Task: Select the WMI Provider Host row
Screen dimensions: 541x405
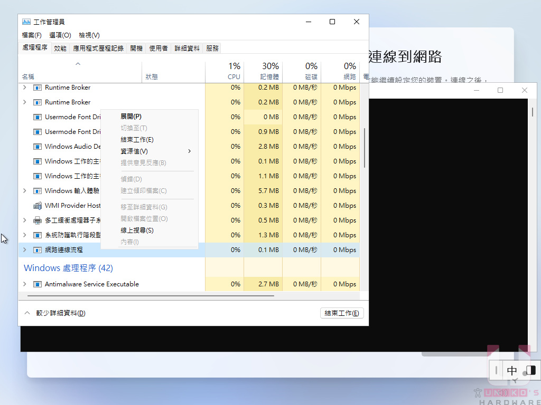Action: point(189,206)
